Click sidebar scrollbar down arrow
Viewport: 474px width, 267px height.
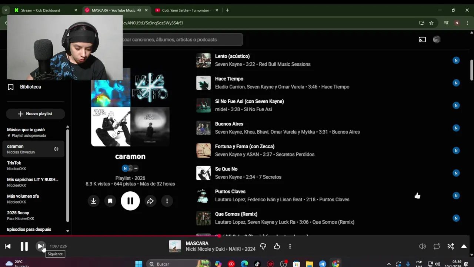(67, 231)
